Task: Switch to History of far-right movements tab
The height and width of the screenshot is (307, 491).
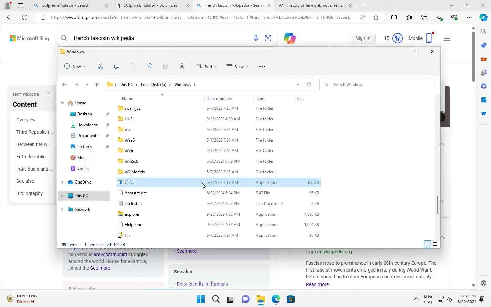Action: coord(314,5)
